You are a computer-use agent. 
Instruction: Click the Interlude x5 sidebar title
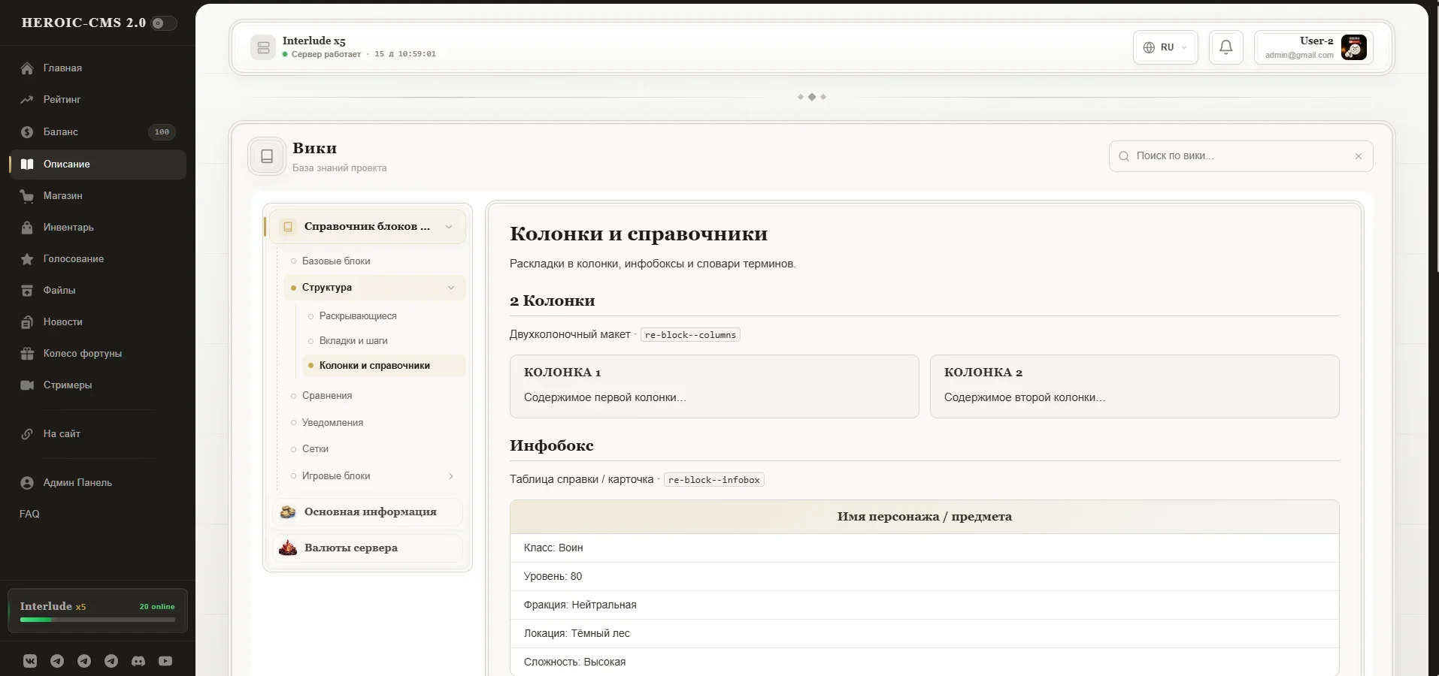pyautogui.click(x=53, y=606)
